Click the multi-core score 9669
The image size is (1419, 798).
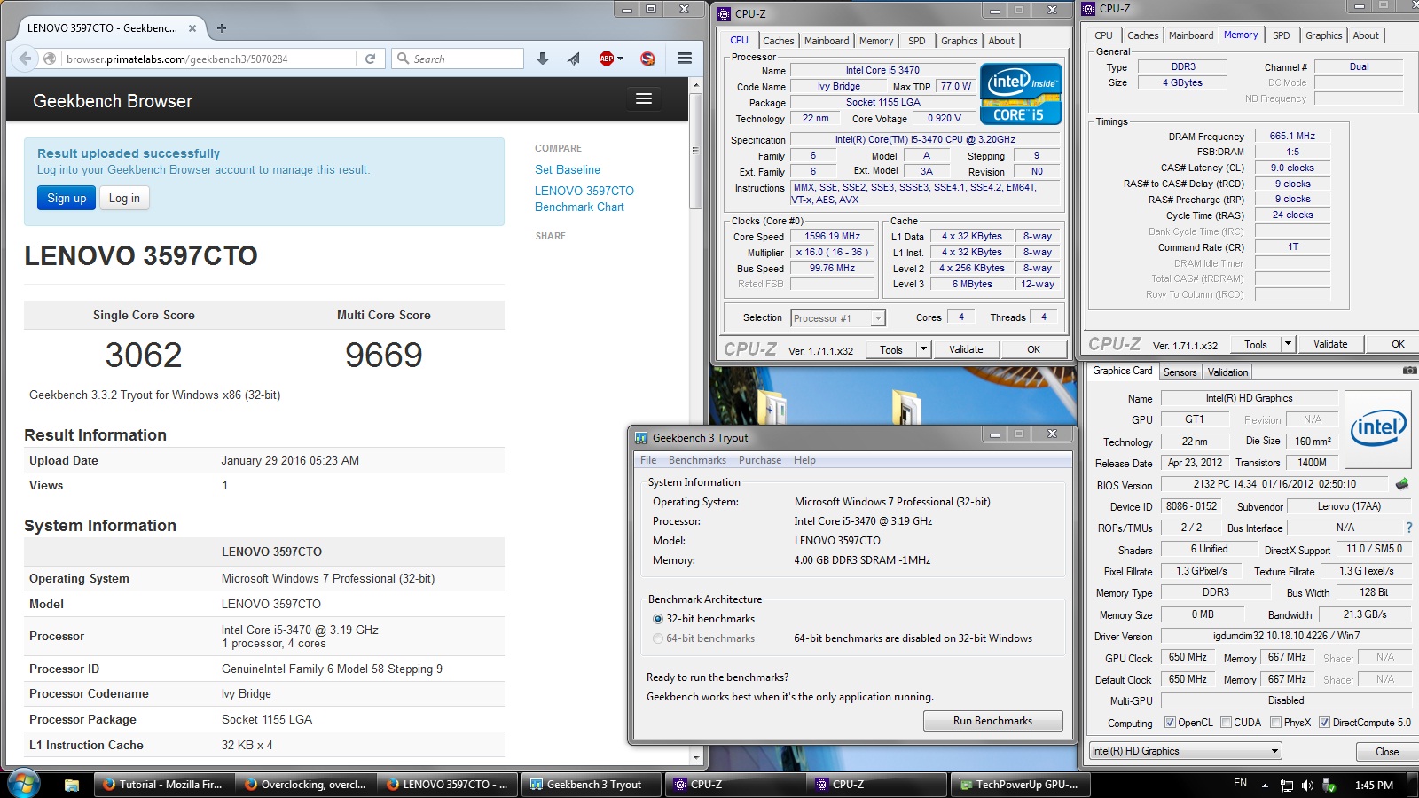click(x=384, y=355)
